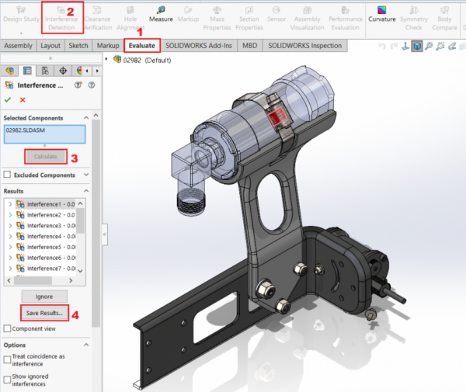Collapse the Selected Components section
Image resolution: width=466 pixels, height=392 pixels.
click(x=86, y=118)
